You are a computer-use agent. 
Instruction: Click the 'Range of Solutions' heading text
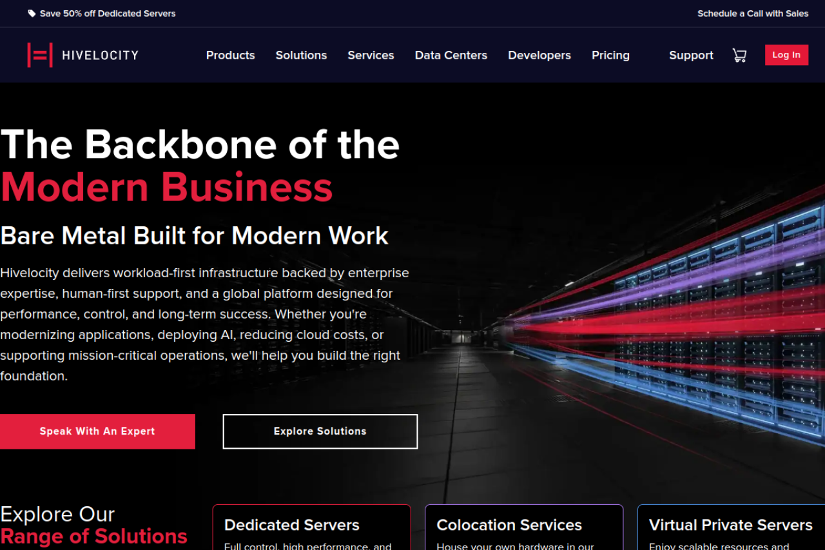[x=93, y=536]
